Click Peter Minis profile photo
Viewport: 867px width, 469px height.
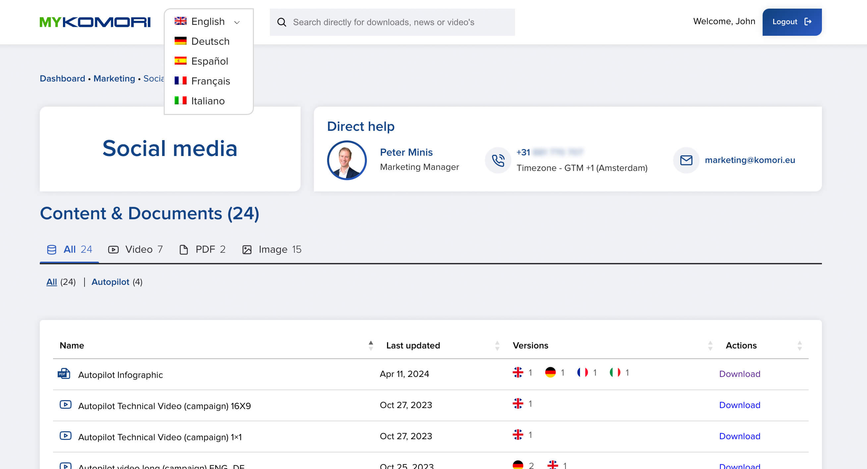pos(347,160)
